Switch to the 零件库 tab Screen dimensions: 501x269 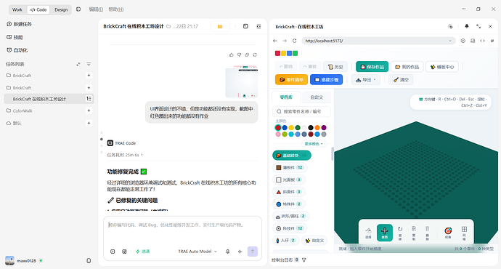point(286,97)
